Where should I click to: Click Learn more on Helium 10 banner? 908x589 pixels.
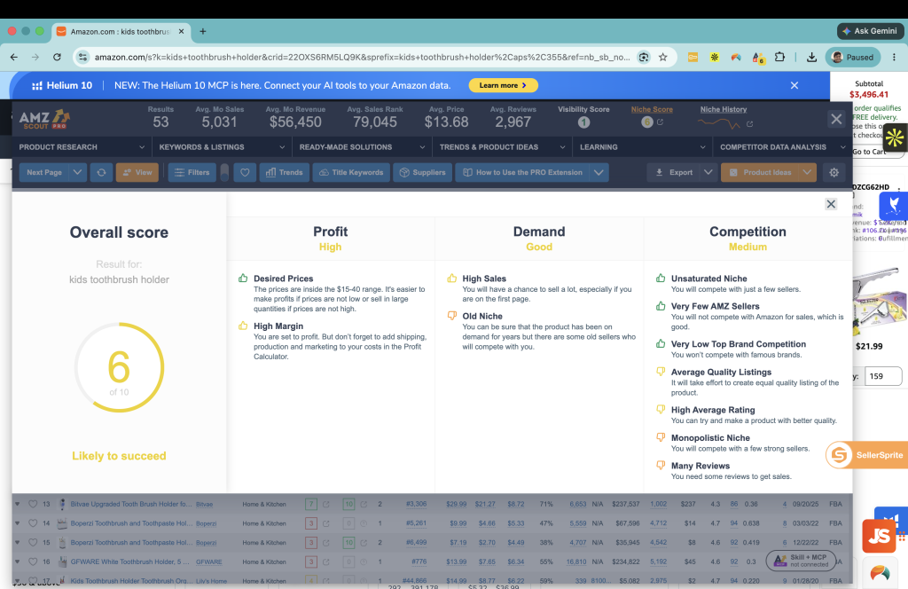503,85
